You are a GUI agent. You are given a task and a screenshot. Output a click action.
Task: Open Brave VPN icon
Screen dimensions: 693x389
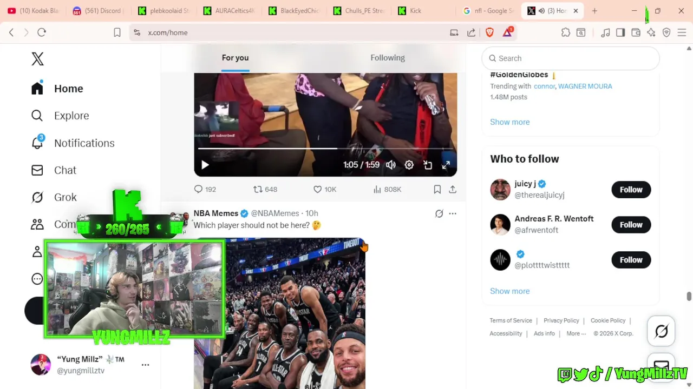[x=666, y=32]
